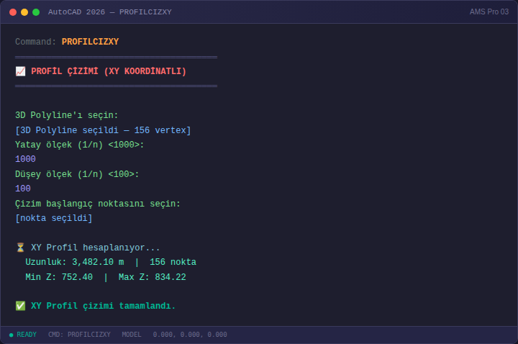518x344 pixels.
Task: Click the 'XY Profil hesaplanıyor...' line
Action: click(x=96, y=248)
